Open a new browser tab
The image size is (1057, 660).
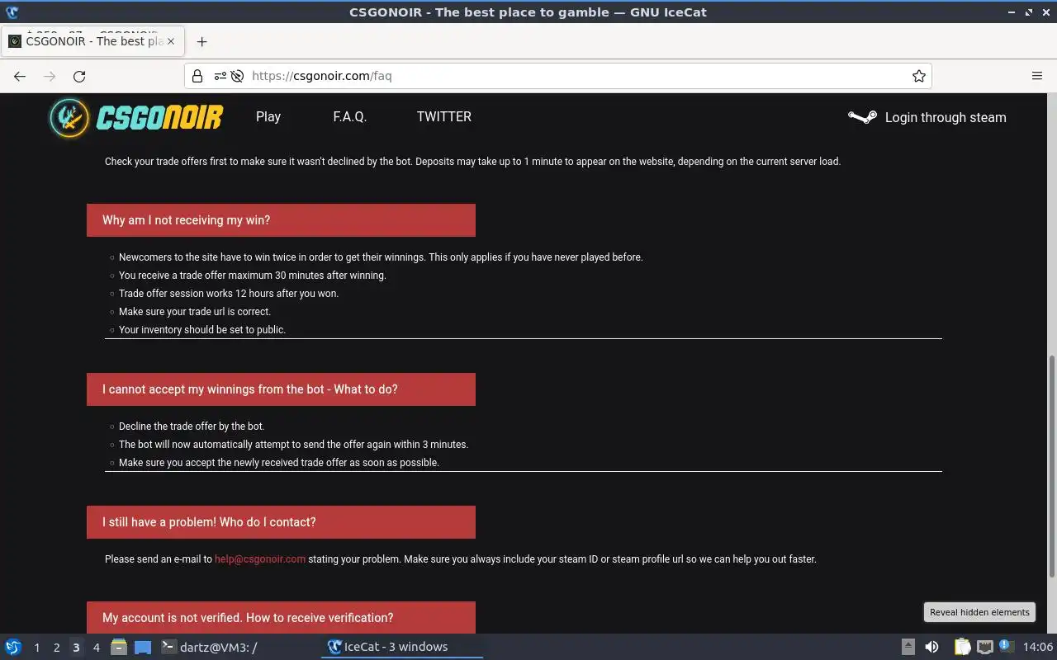201,41
